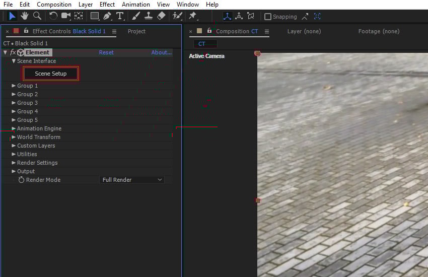Select the Puppet Pin tool

pyautogui.click(x=192, y=16)
